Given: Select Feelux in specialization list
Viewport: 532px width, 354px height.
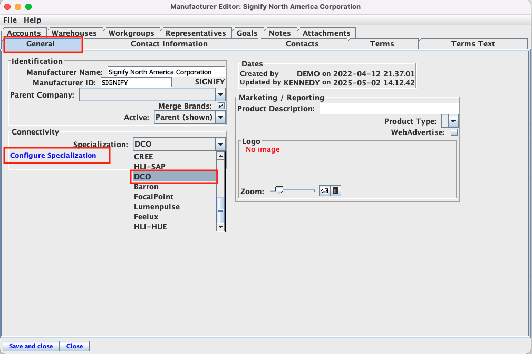Looking at the screenshot, I should pyautogui.click(x=175, y=217).
